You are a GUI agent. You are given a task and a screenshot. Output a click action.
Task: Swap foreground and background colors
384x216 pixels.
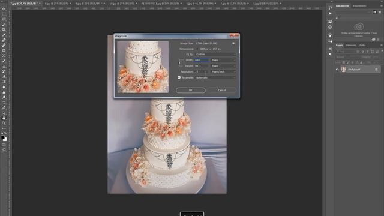[x=5, y=133]
